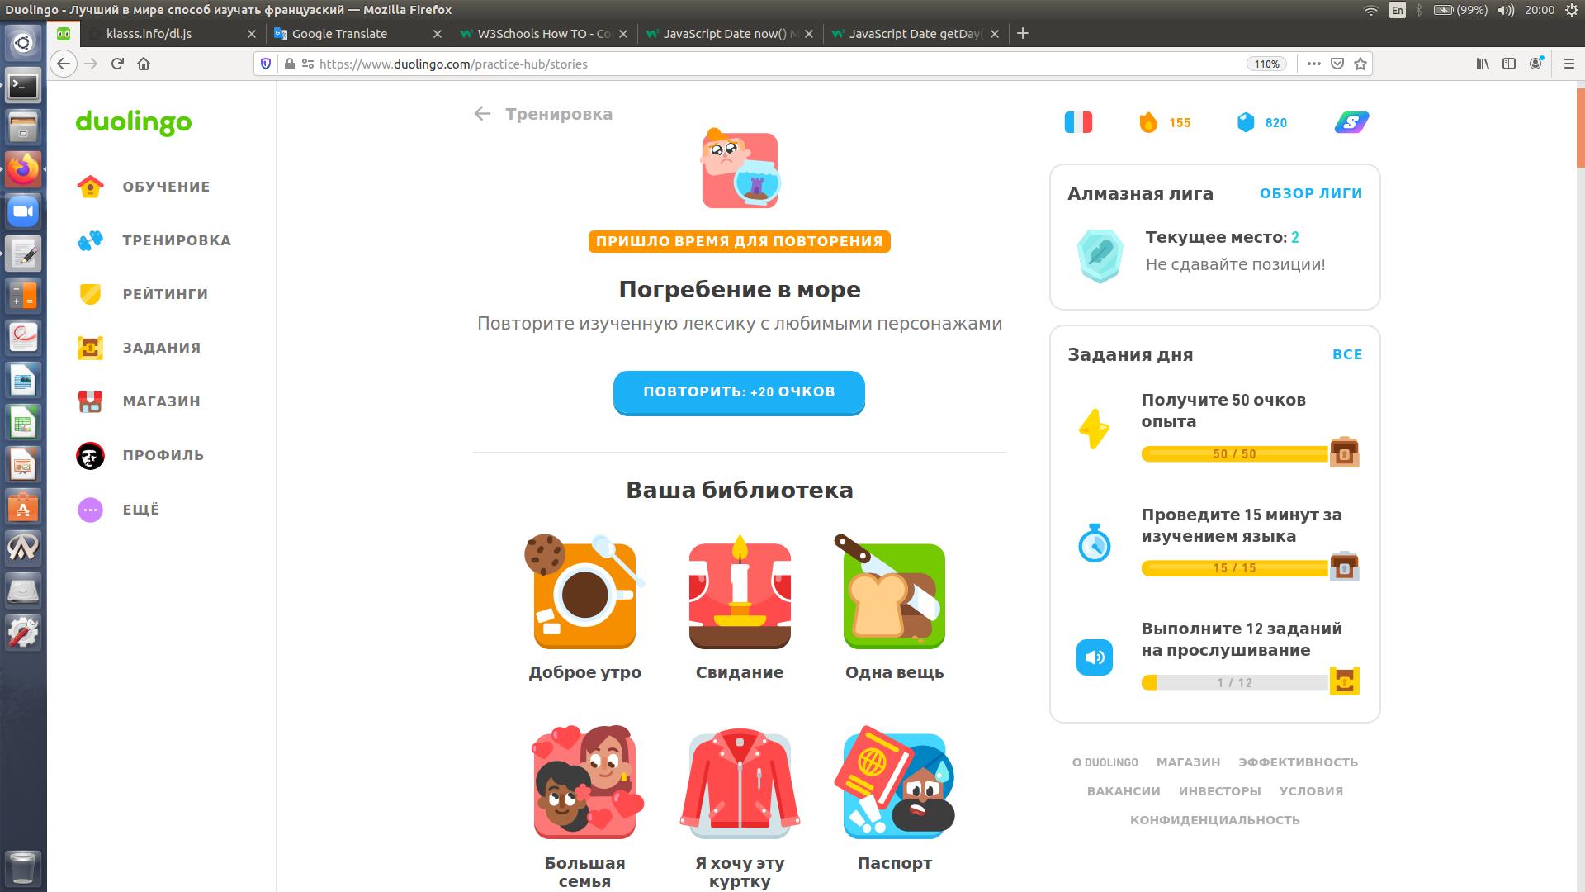The height and width of the screenshot is (892, 1585).
Task: Click the gems counter icon
Action: [x=1246, y=122]
